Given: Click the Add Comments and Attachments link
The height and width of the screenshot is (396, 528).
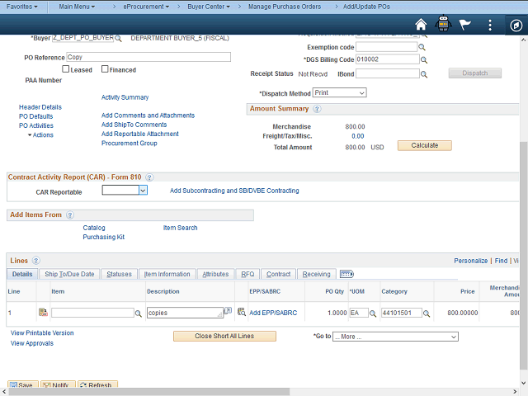Looking at the screenshot, I should point(148,115).
